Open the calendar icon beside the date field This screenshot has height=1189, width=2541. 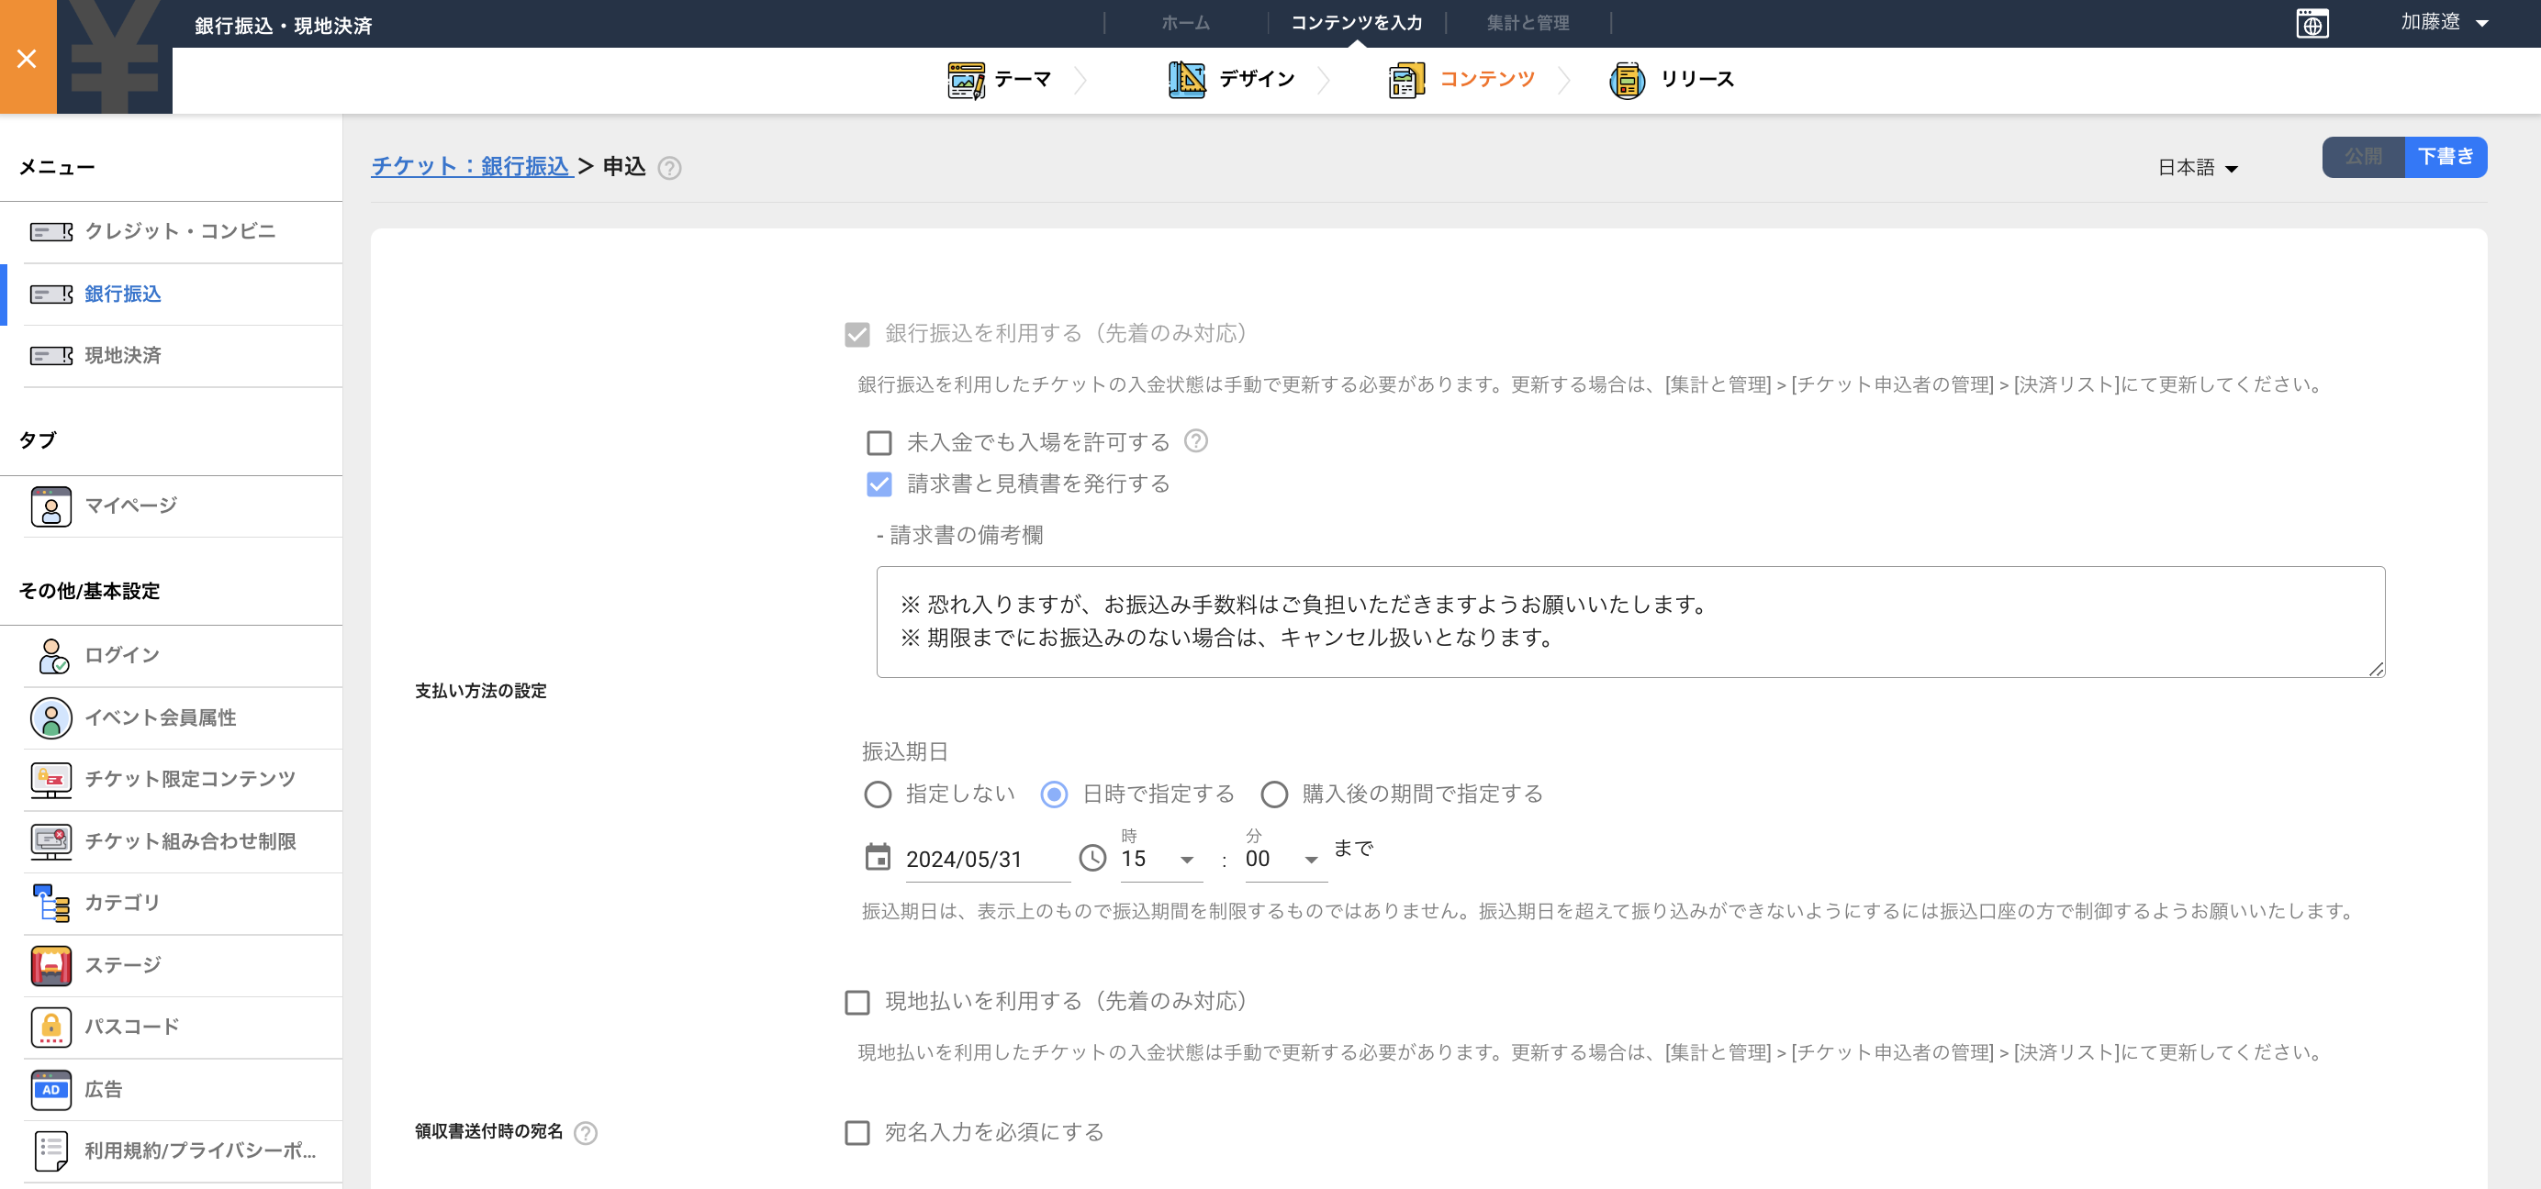[x=877, y=858]
